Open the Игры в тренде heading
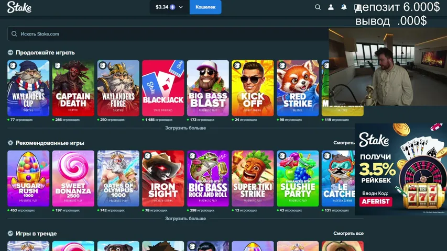 [x=36, y=234]
